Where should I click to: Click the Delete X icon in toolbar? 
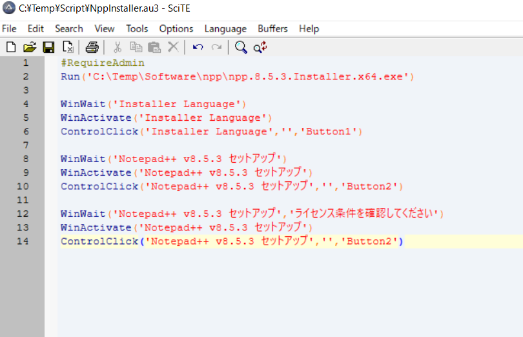click(x=173, y=47)
